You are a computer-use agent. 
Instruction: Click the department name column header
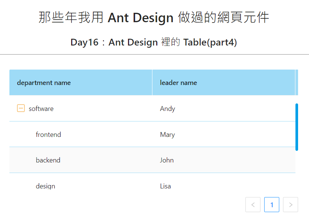click(81, 82)
